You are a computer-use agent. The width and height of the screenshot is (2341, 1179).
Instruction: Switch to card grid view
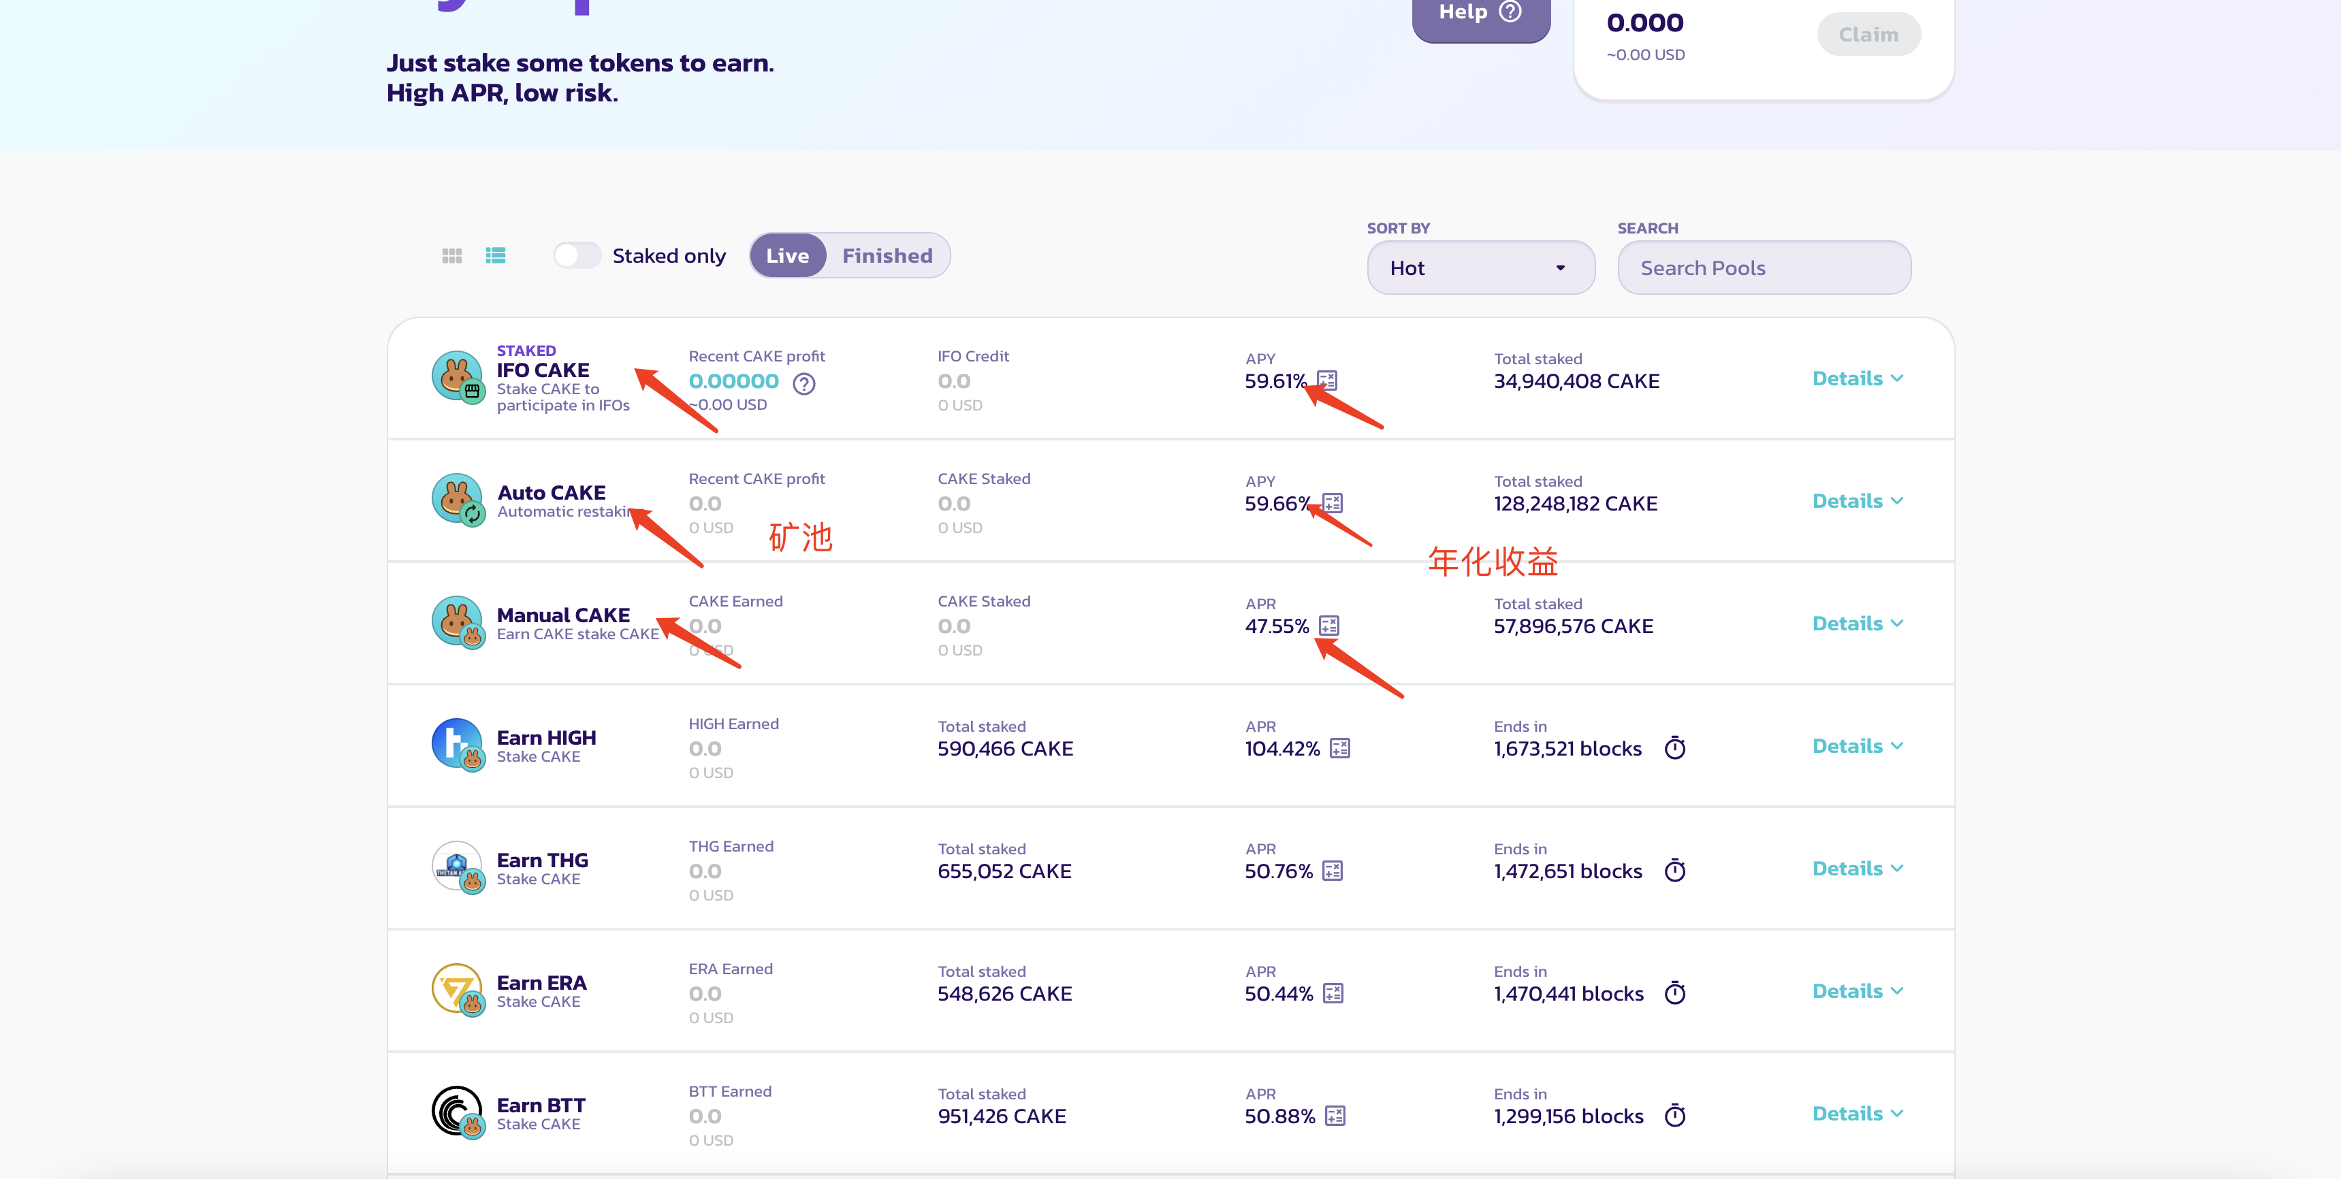tap(451, 256)
